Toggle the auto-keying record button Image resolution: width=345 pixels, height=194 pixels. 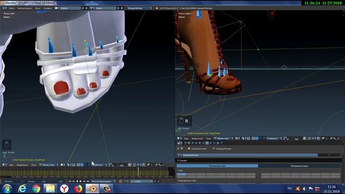tap(120, 182)
